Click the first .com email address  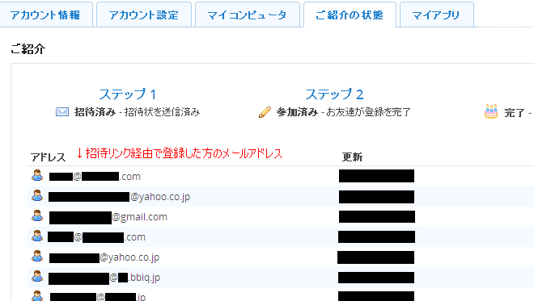95,177
